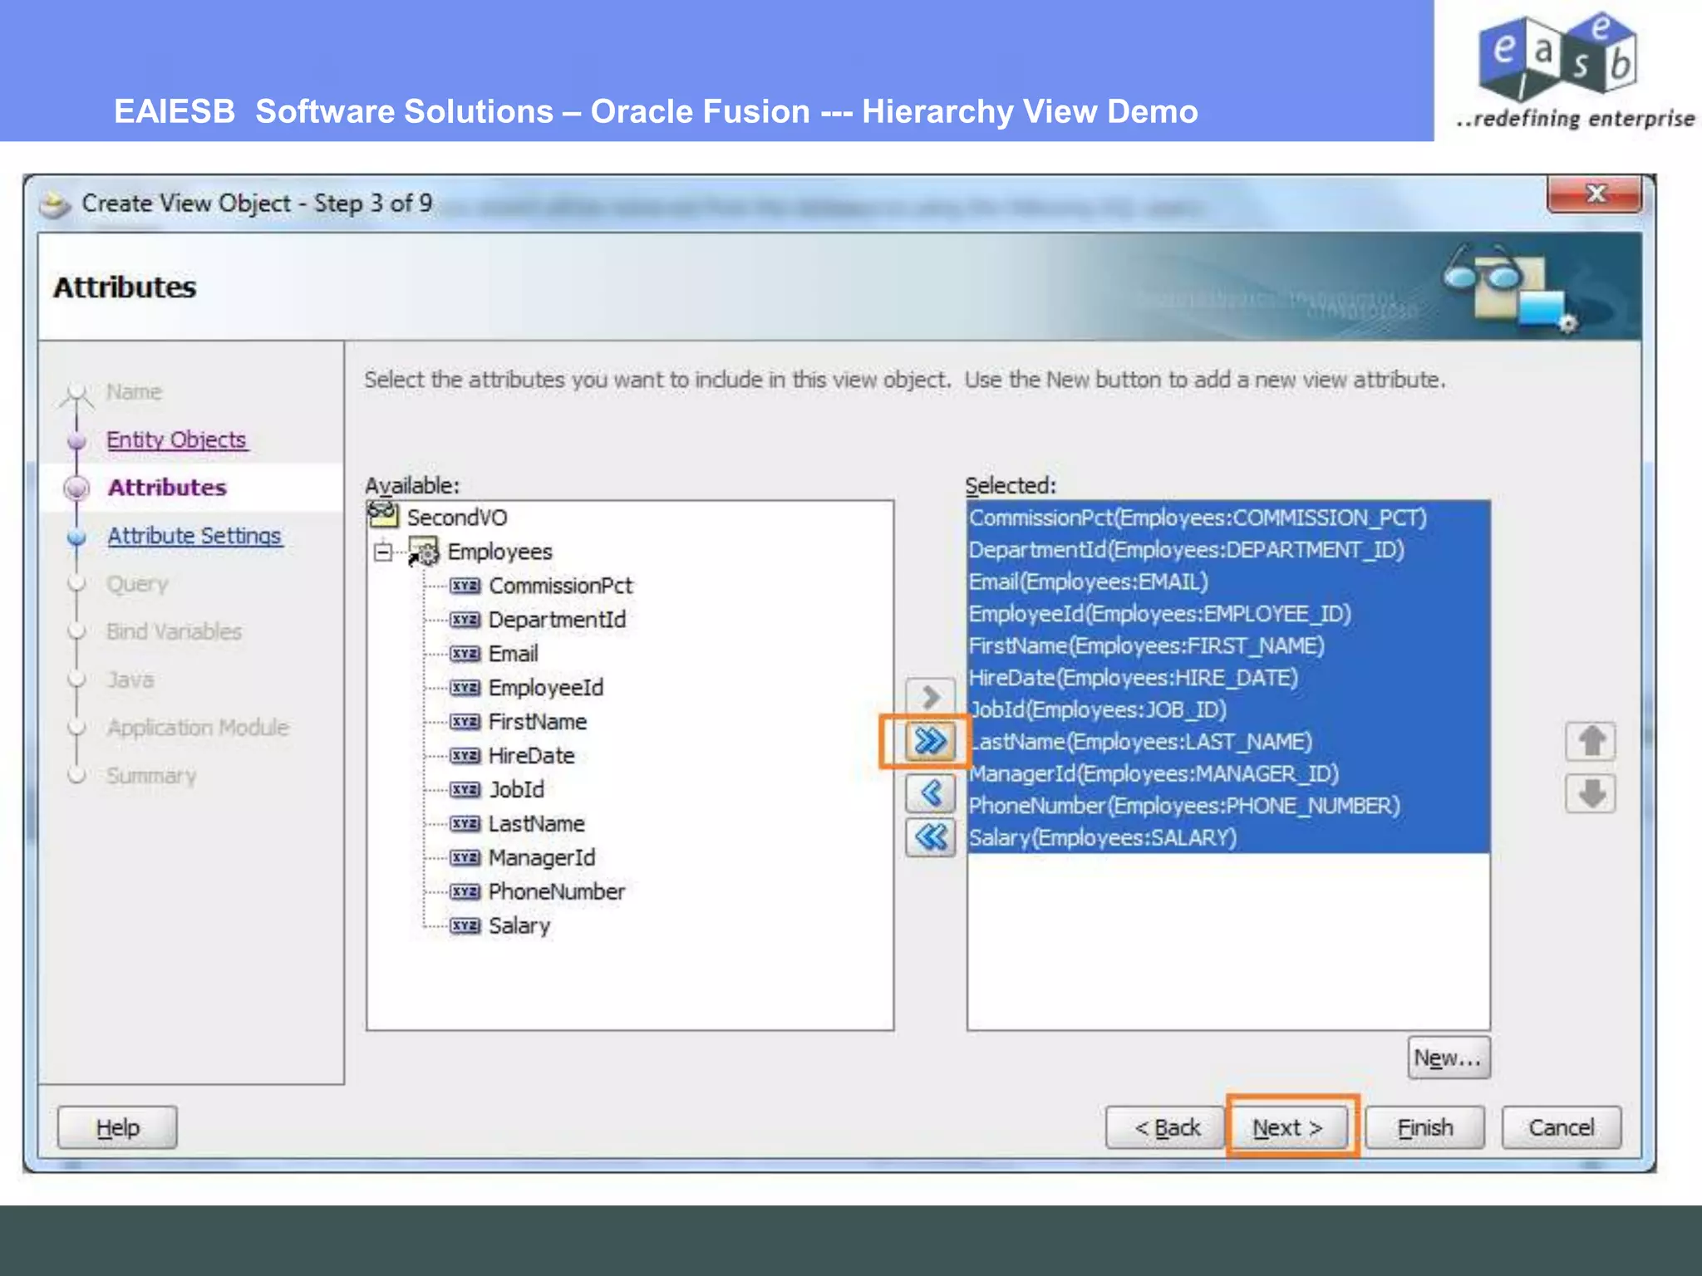
Task: Click the single right arrow add button
Action: [930, 696]
